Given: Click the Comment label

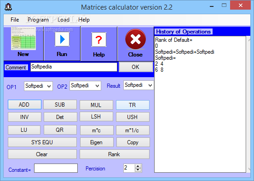Looking at the screenshot, I should (x=16, y=67).
